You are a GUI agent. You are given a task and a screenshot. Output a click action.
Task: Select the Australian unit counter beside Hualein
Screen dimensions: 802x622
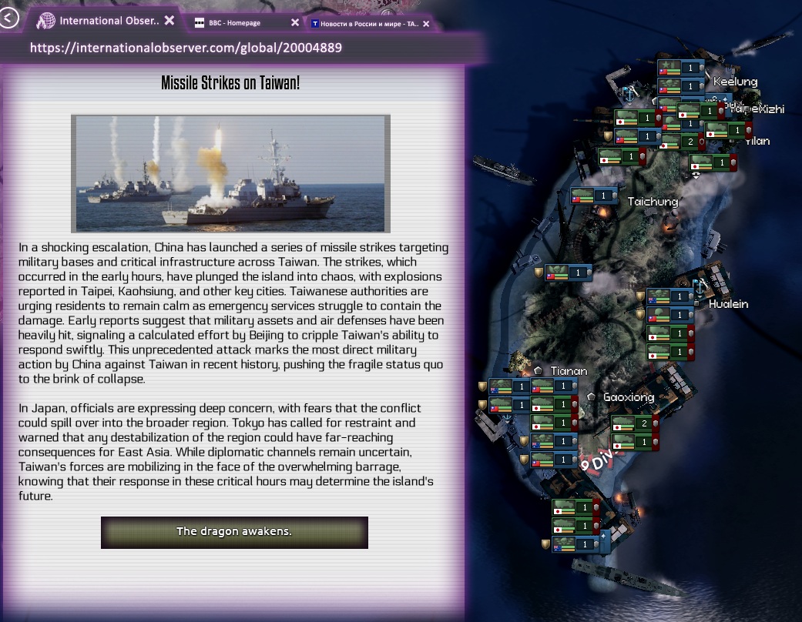670,296
